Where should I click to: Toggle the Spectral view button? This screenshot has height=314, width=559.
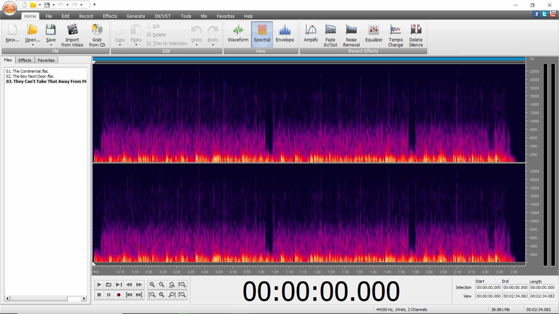pyautogui.click(x=262, y=34)
